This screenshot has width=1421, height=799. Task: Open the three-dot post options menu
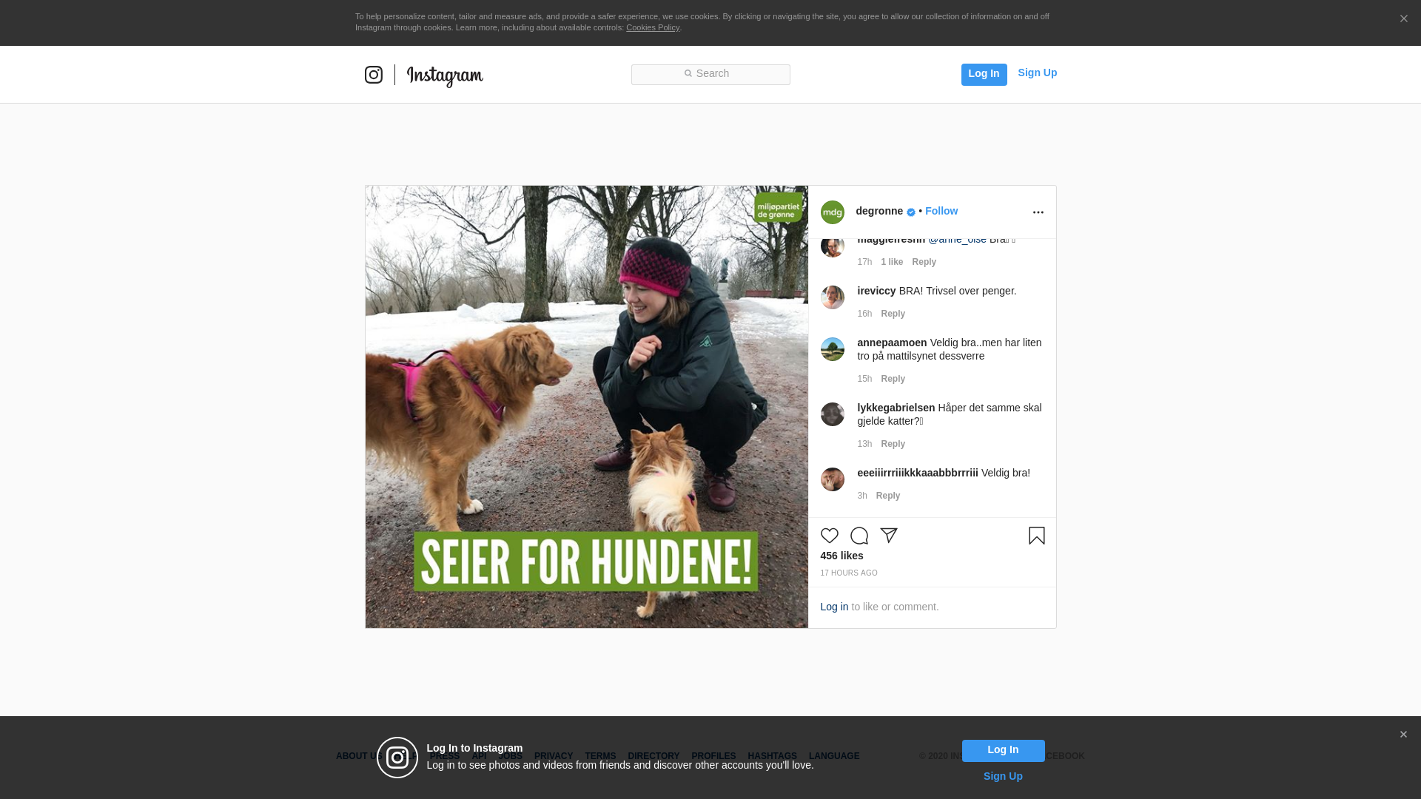[1038, 212]
